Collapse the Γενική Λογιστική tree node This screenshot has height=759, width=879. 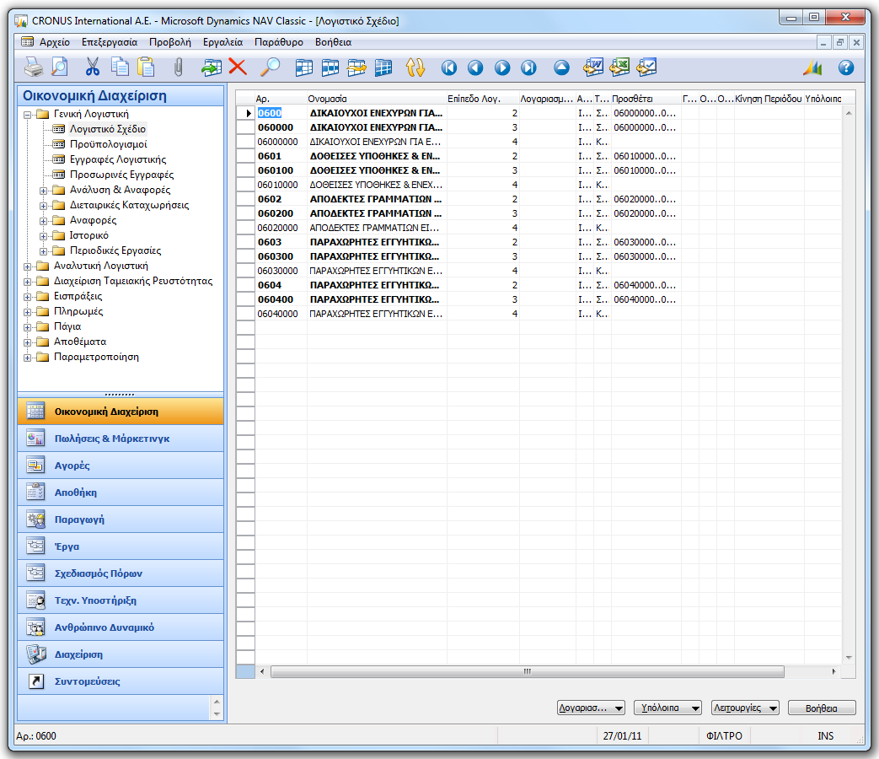[28, 115]
